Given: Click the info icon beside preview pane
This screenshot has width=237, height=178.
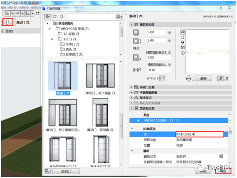Looking at the screenshot, I should (x=183, y=53).
